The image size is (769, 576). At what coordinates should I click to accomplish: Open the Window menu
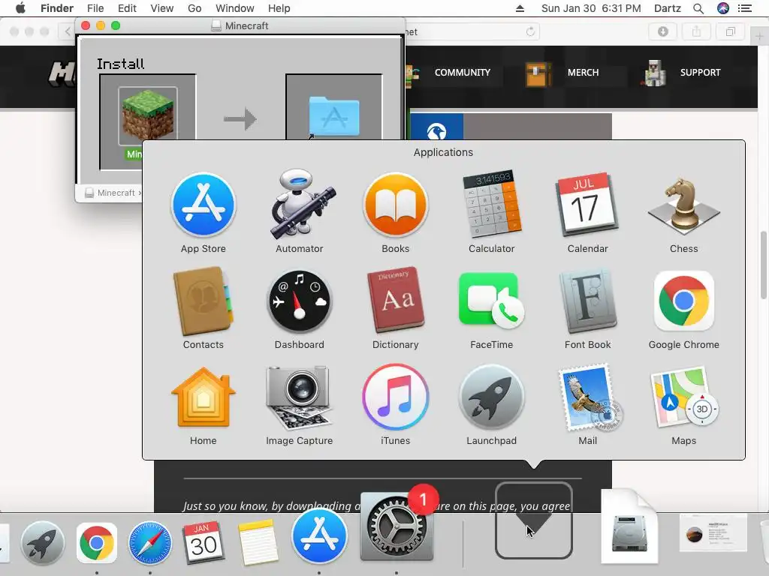[235, 8]
